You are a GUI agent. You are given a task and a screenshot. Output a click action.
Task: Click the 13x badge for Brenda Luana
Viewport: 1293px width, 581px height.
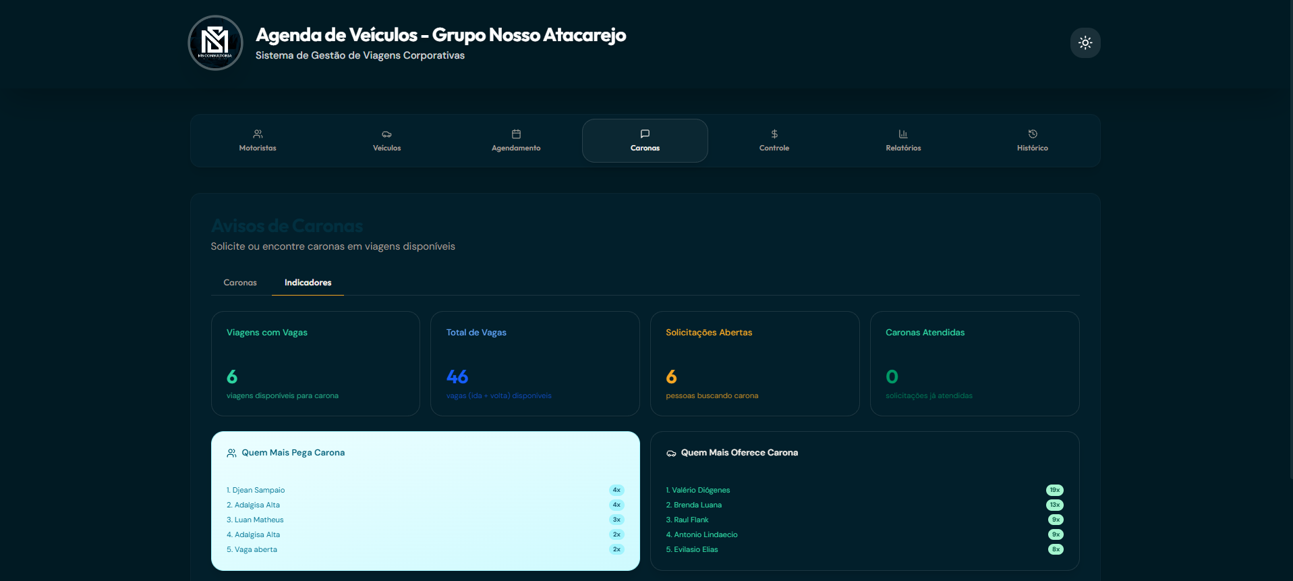[x=1055, y=505]
